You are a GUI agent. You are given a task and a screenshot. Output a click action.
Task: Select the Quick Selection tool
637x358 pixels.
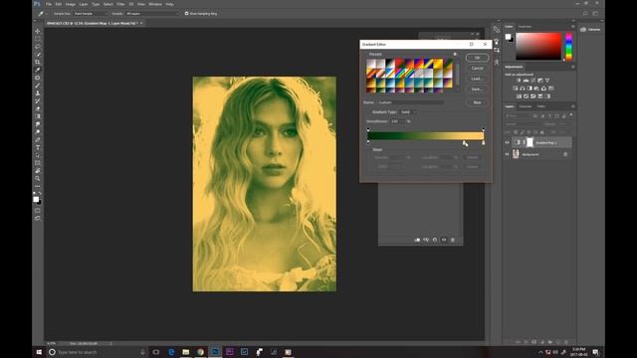coord(38,55)
